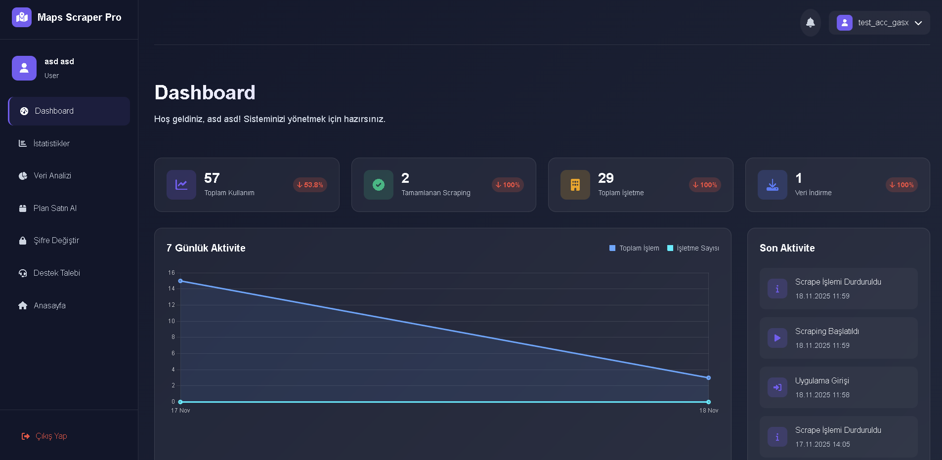Click the 100% badge on Toplam İşletme
The width and height of the screenshot is (942, 460).
pos(705,185)
